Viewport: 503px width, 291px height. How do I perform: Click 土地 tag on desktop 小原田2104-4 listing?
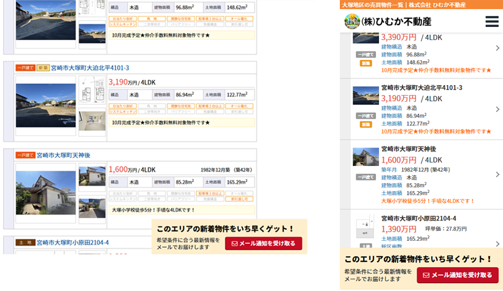pos(25,243)
